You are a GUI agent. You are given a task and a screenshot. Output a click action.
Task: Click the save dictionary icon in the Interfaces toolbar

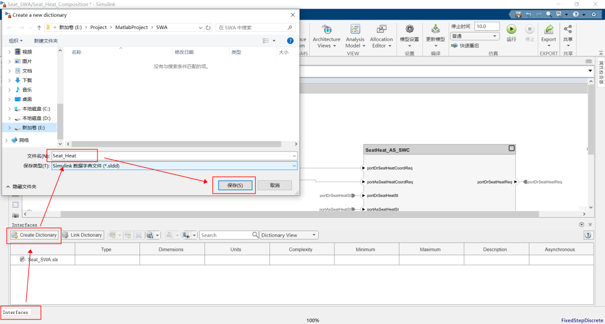point(150,235)
